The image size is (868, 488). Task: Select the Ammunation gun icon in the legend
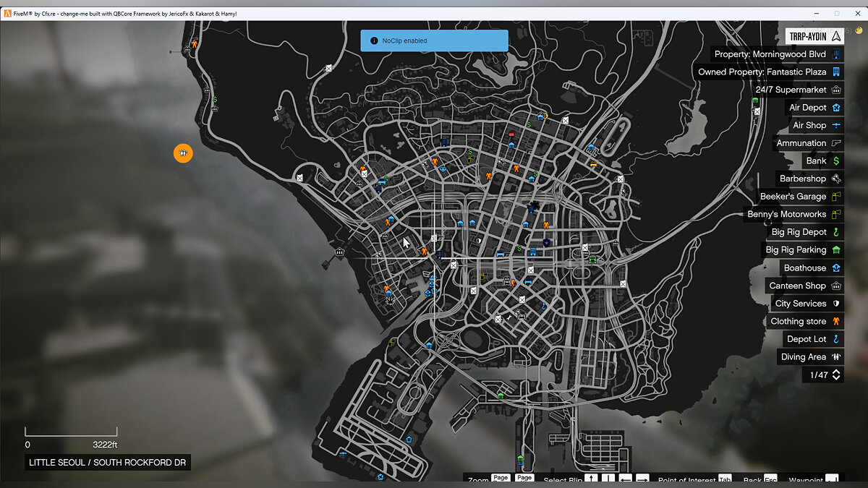tap(836, 143)
